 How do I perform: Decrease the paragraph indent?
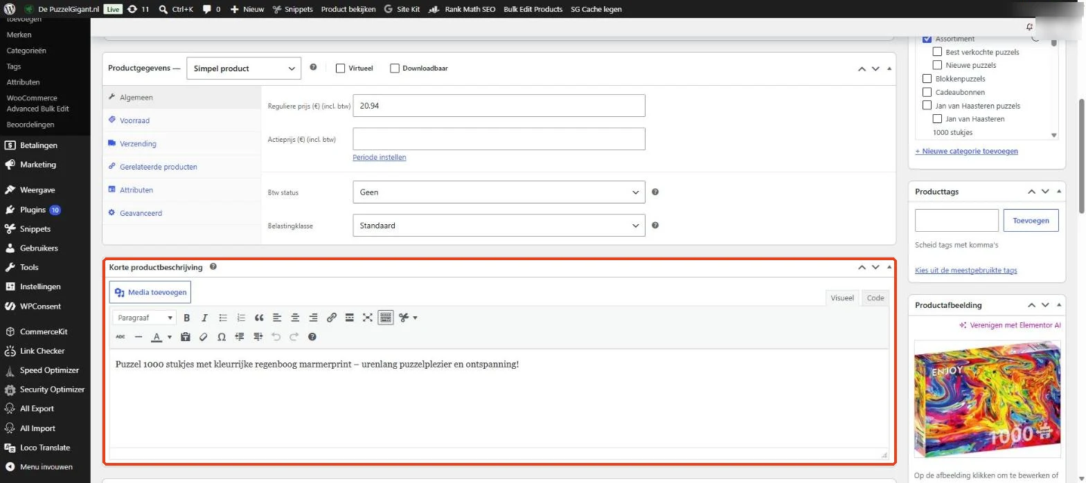[x=240, y=337]
